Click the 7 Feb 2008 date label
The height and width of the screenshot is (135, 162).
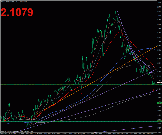(x=30, y=134)
